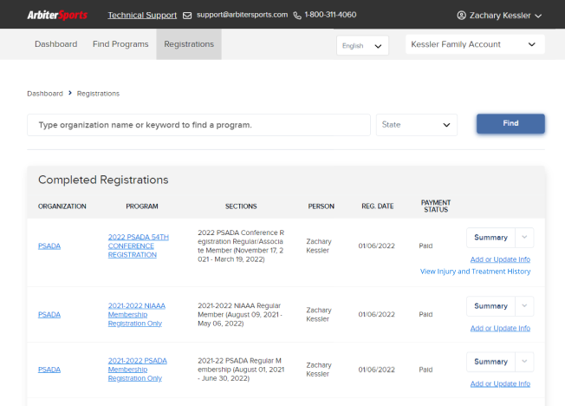Open the State dropdown
This screenshot has height=406, width=565.
point(417,125)
